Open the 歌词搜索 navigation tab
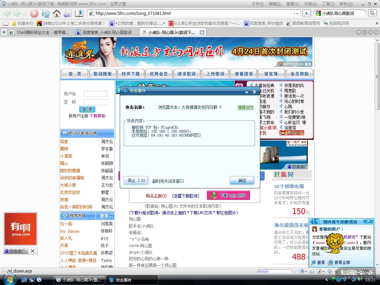This screenshot has height=285, width=380. pos(103,74)
